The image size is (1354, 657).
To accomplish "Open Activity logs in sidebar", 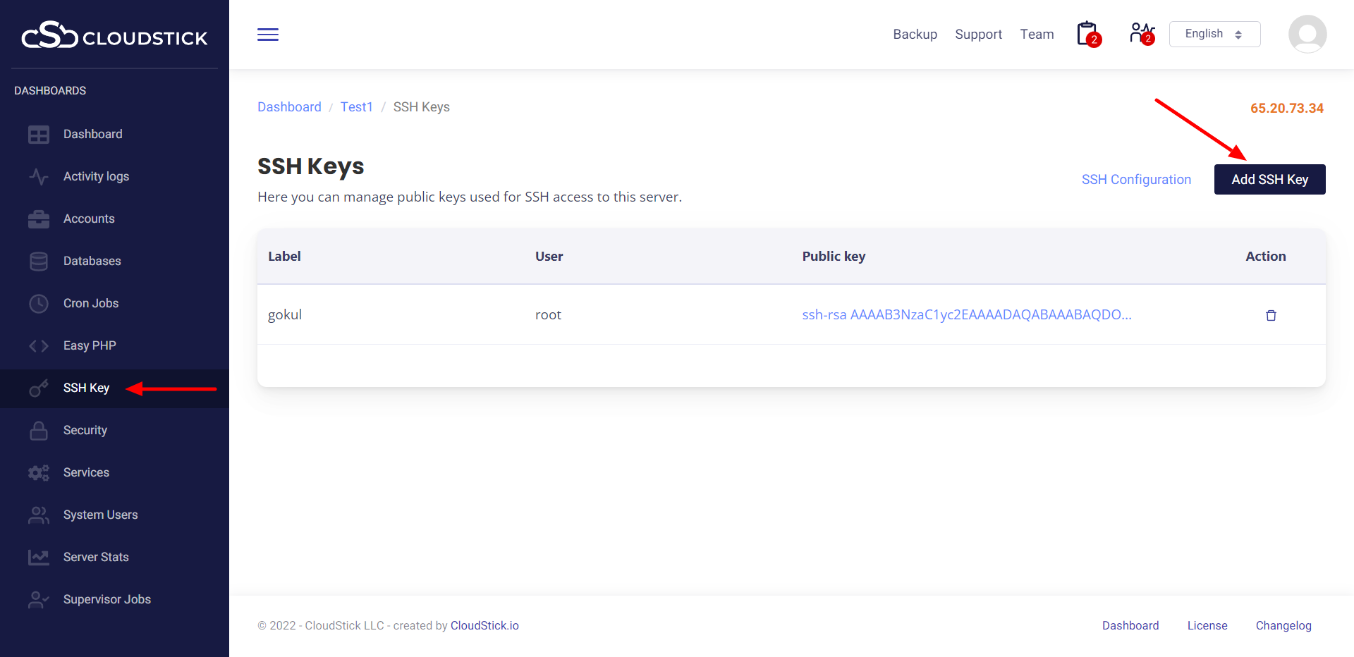I will pyautogui.click(x=96, y=176).
